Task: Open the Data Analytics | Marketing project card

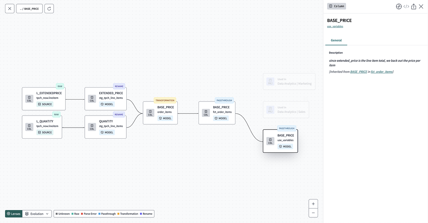Action: coord(289,82)
